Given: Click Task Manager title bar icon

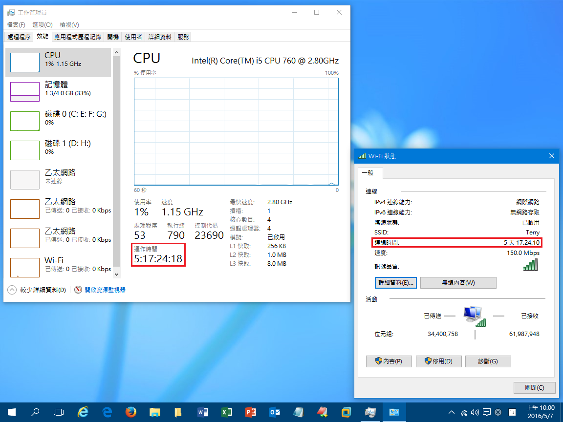Looking at the screenshot, I should (x=12, y=13).
